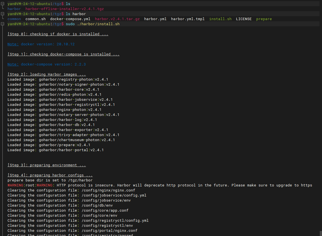Screen dimensions: 322x236
Task: Click the goharbor/harbor-jobservice:v2.4.1 line
Action: click(60, 100)
